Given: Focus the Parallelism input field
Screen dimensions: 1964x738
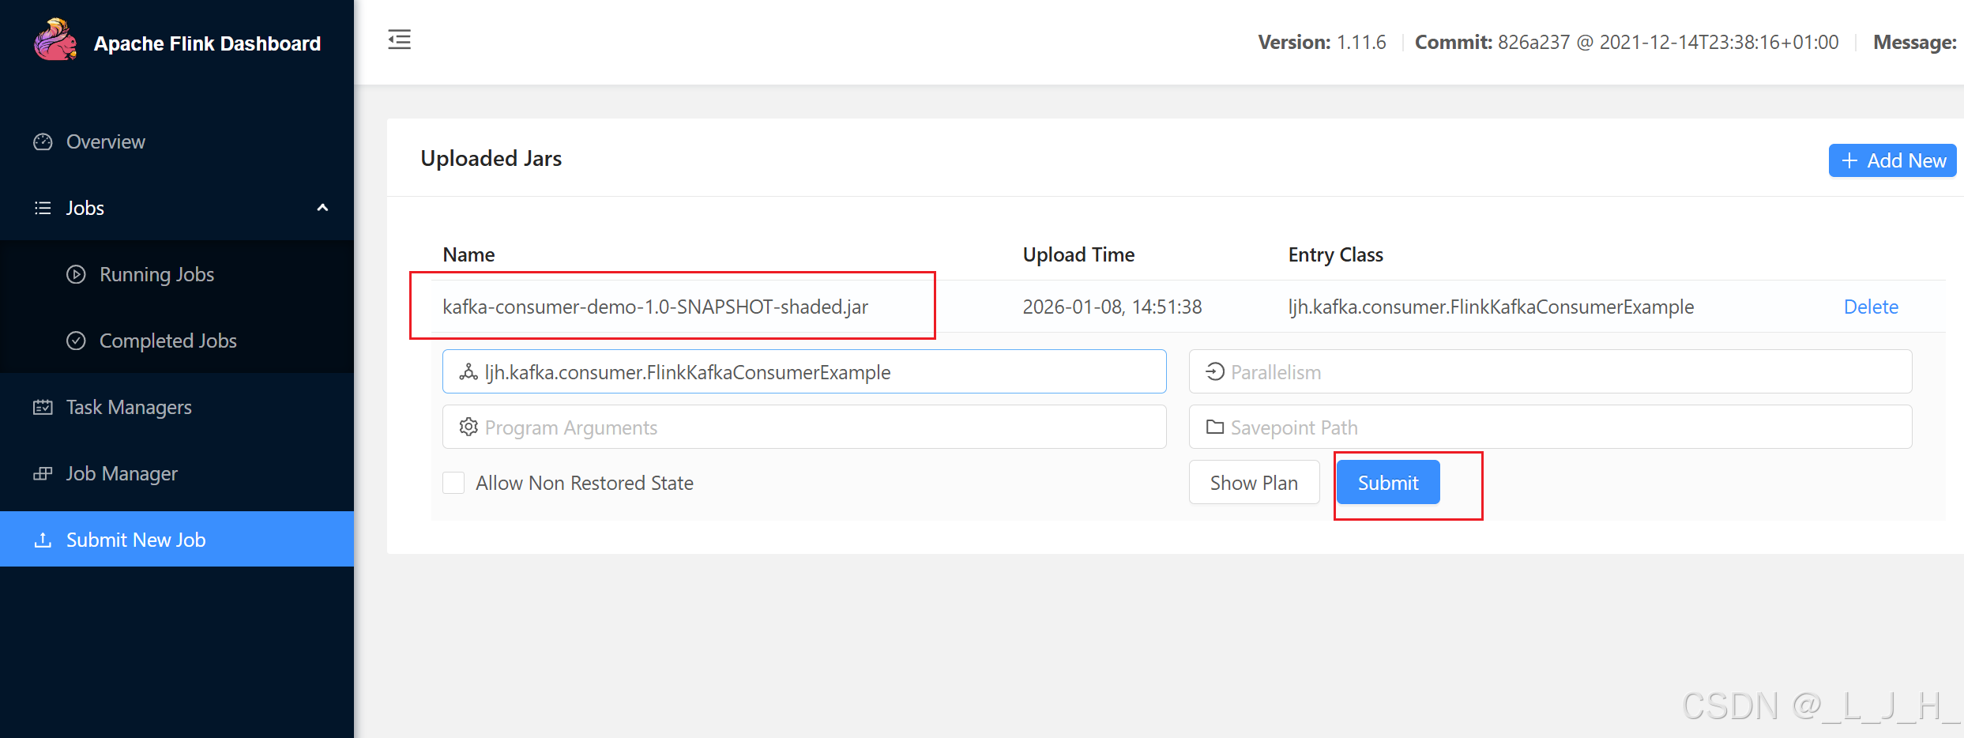Looking at the screenshot, I should tap(1550, 372).
